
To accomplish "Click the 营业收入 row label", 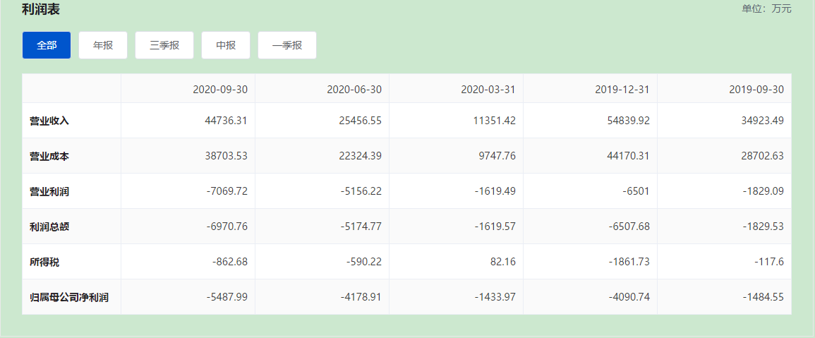I will click(49, 121).
